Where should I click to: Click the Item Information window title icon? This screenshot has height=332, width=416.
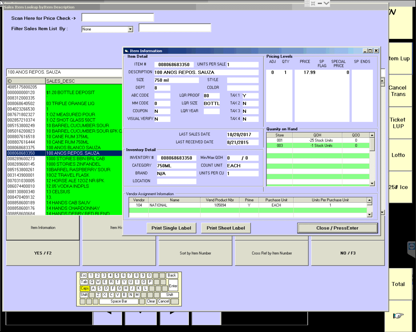pos(126,51)
